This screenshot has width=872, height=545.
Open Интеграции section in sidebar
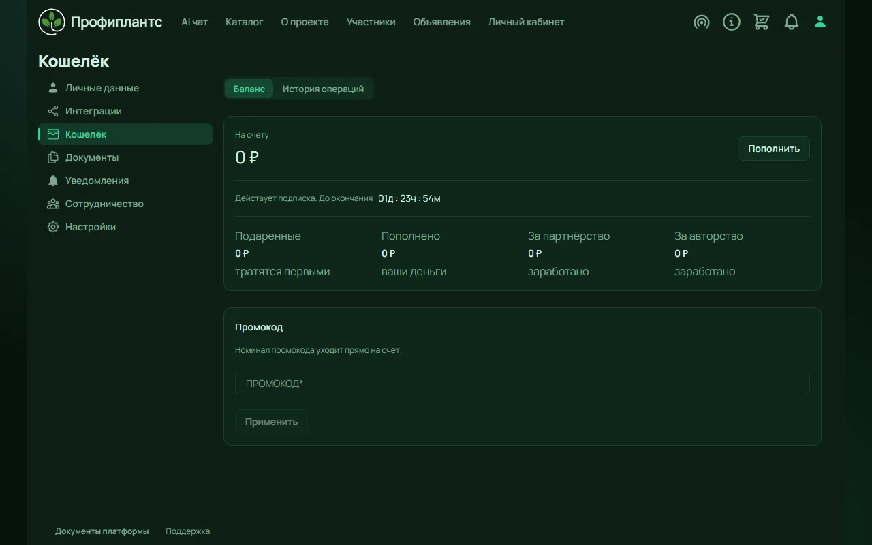(x=125, y=111)
